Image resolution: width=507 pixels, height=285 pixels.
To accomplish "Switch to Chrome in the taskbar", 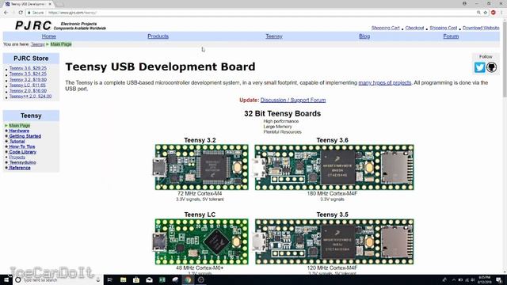I will tap(188, 279).
